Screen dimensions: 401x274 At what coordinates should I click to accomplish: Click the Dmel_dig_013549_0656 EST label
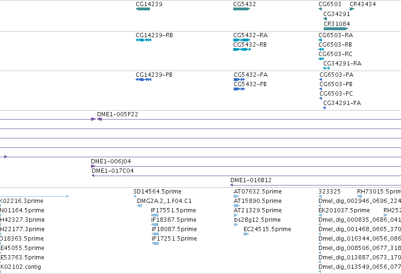(x=360, y=267)
